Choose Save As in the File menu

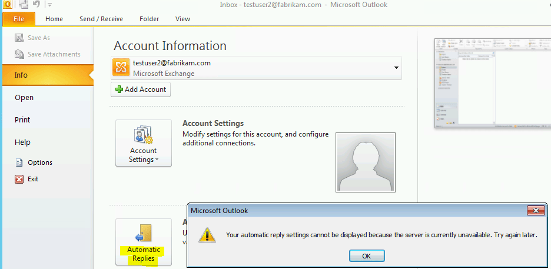click(32, 38)
